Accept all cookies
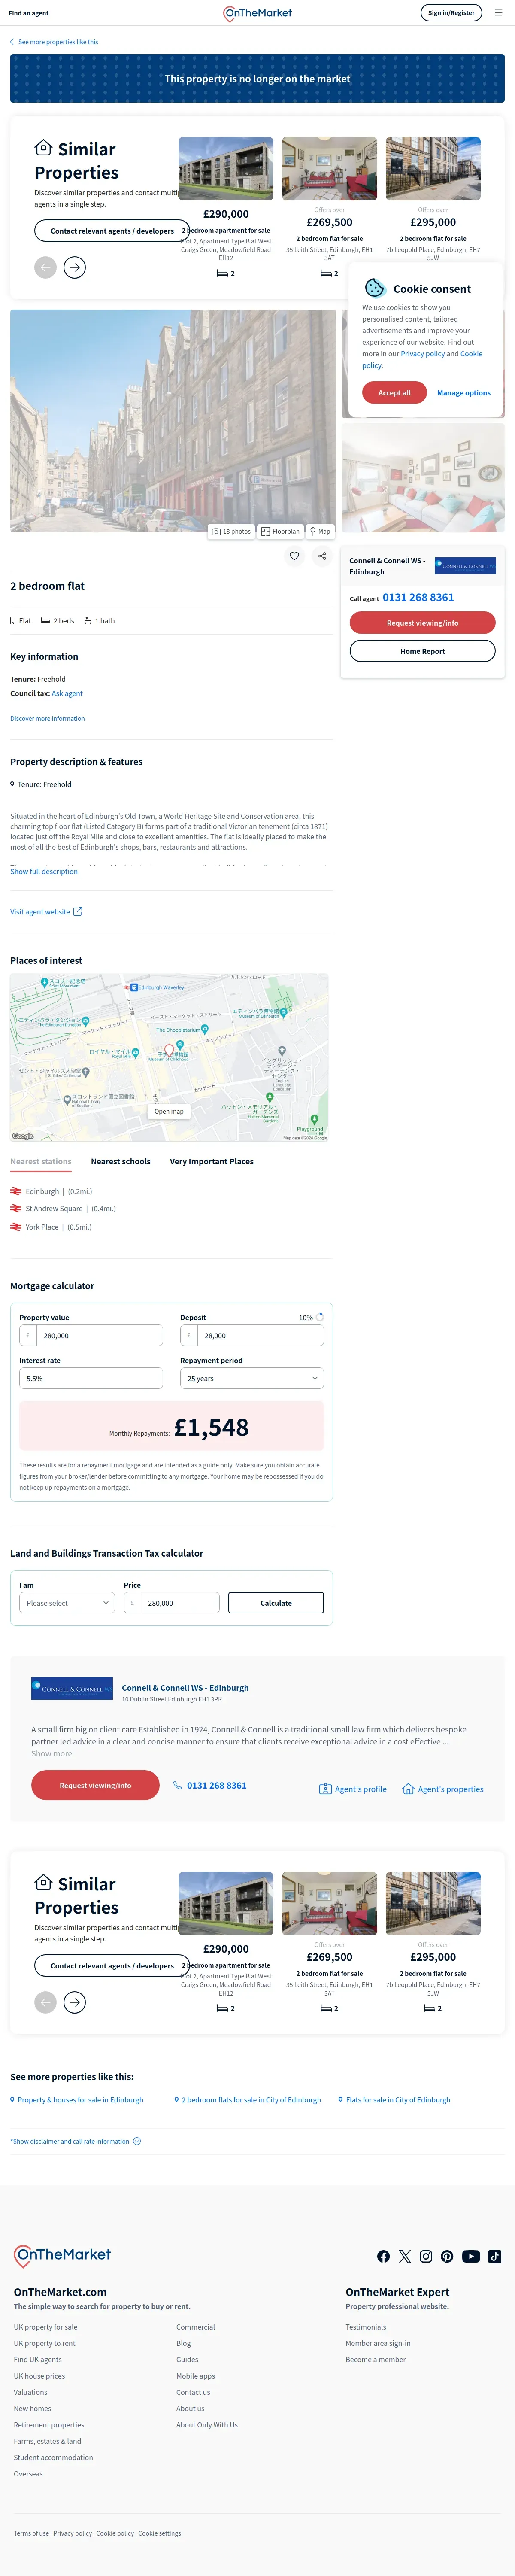The width and height of the screenshot is (515, 2576). (x=394, y=393)
